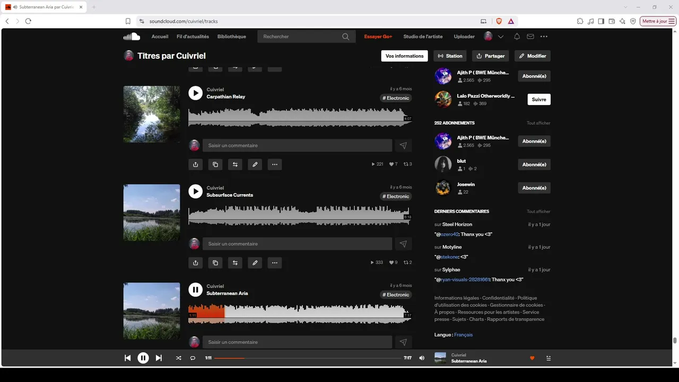Open the Mettre à jour browser menu
The width and height of the screenshot is (679, 382).
click(658, 21)
